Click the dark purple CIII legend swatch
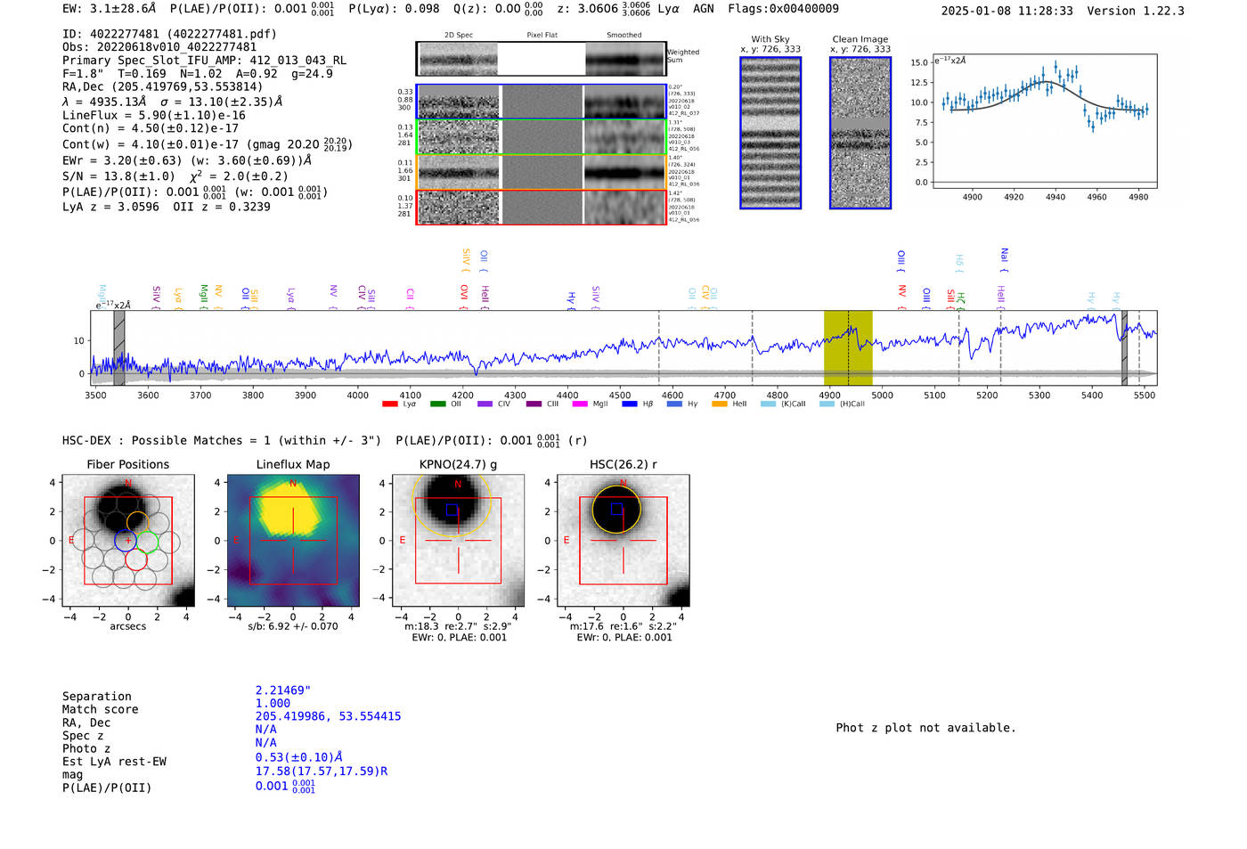The width and height of the screenshot is (1247, 849). pos(534,404)
